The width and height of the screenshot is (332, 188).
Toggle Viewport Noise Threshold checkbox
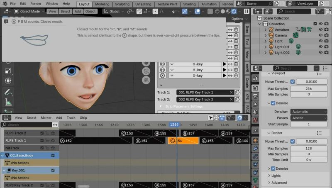pyautogui.click(x=293, y=81)
